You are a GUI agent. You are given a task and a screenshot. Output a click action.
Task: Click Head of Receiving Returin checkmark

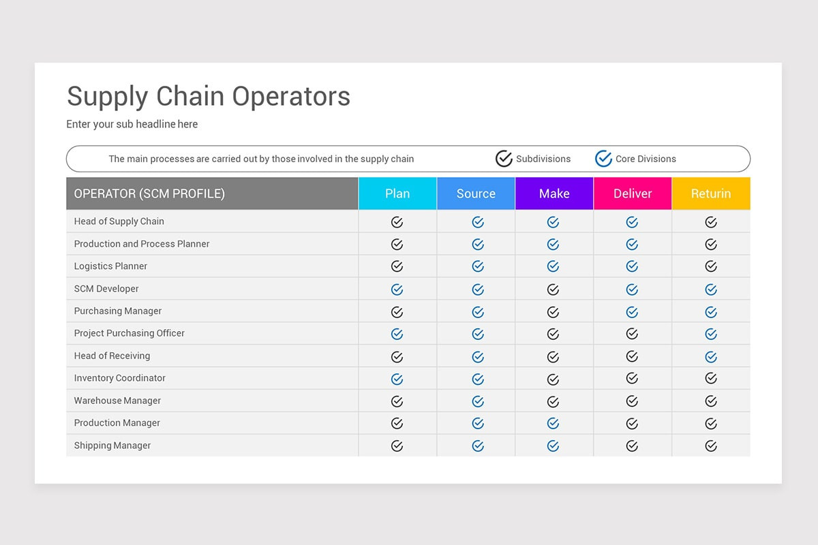click(x=711, y=357)
